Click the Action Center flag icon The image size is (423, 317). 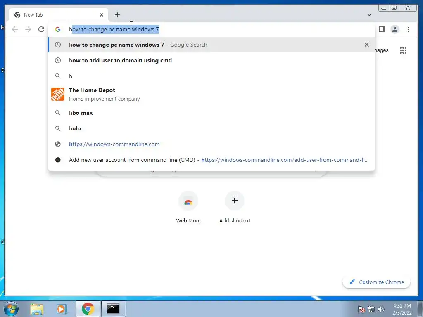[361, 309]
